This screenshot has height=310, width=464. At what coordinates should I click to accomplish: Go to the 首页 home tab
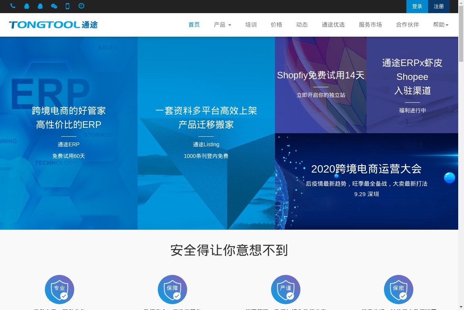(x=194, y=25)
